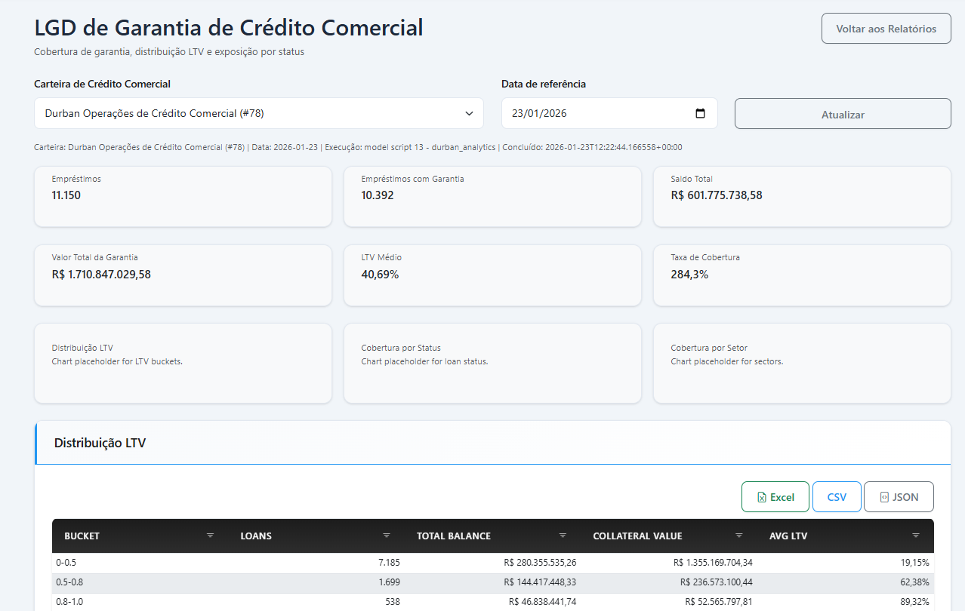Open filter menu for BUCKET column
The width and height of the screenshot is (965, 611).
point(211,536)
